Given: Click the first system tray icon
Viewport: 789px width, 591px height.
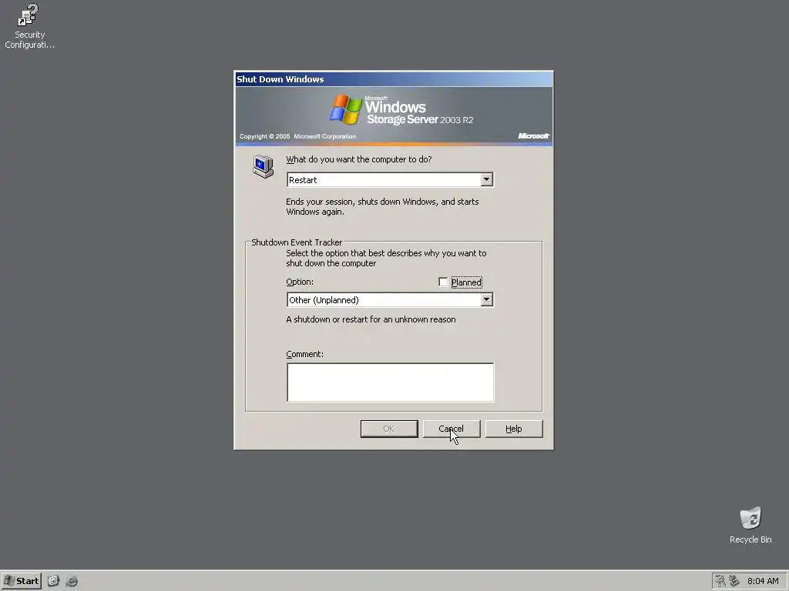Looking at the screenshot, I should coord(720,581).
